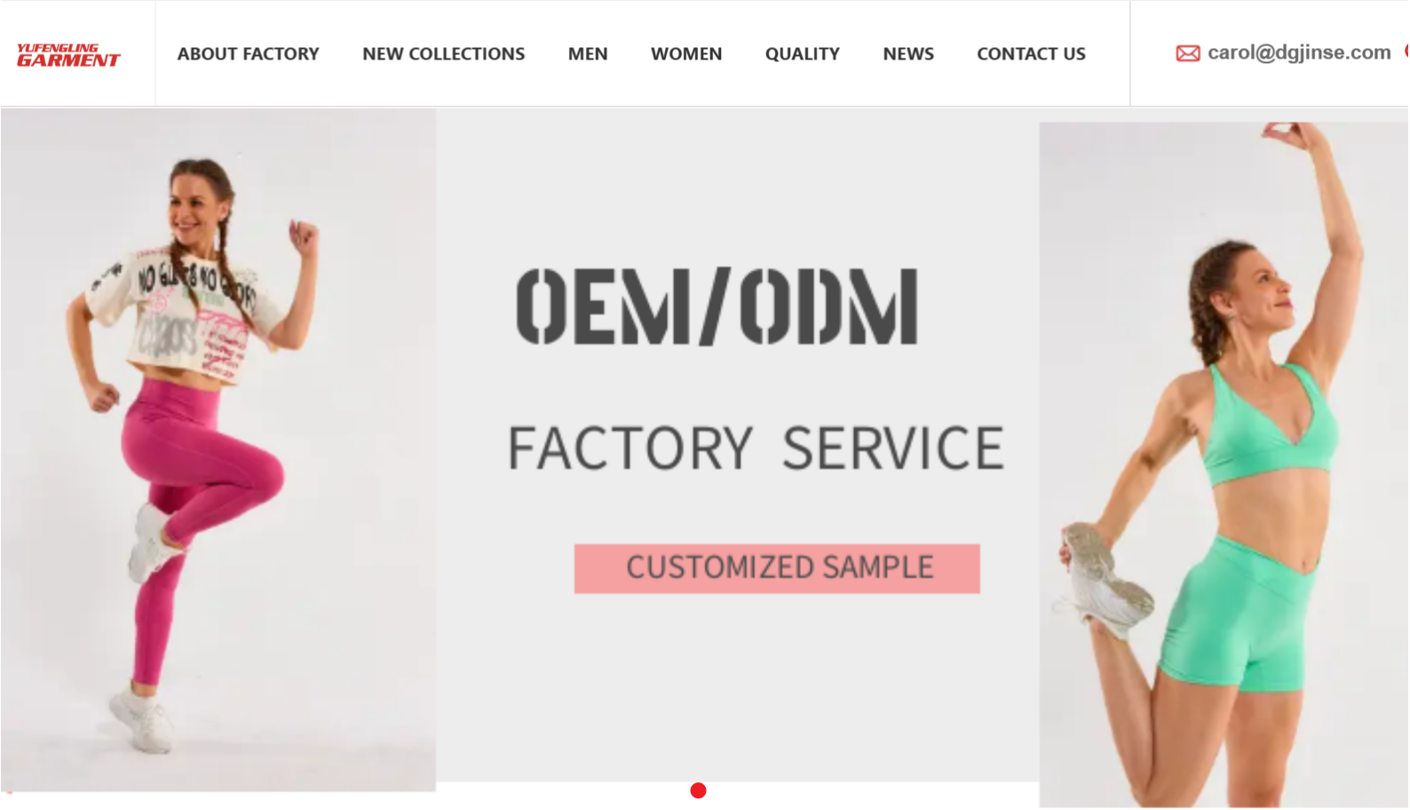The width and height of the screenshot is (1410, 810).
Task: Click the Factory Service banner text
Action: [756, 448]
